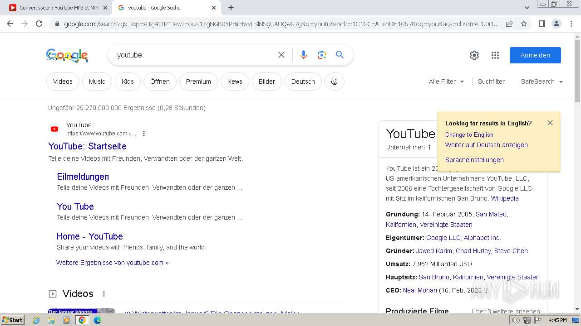Share this page icon in address bar
Screen dimensions: 581x326
pyautogui.click(x=509, y=24)
